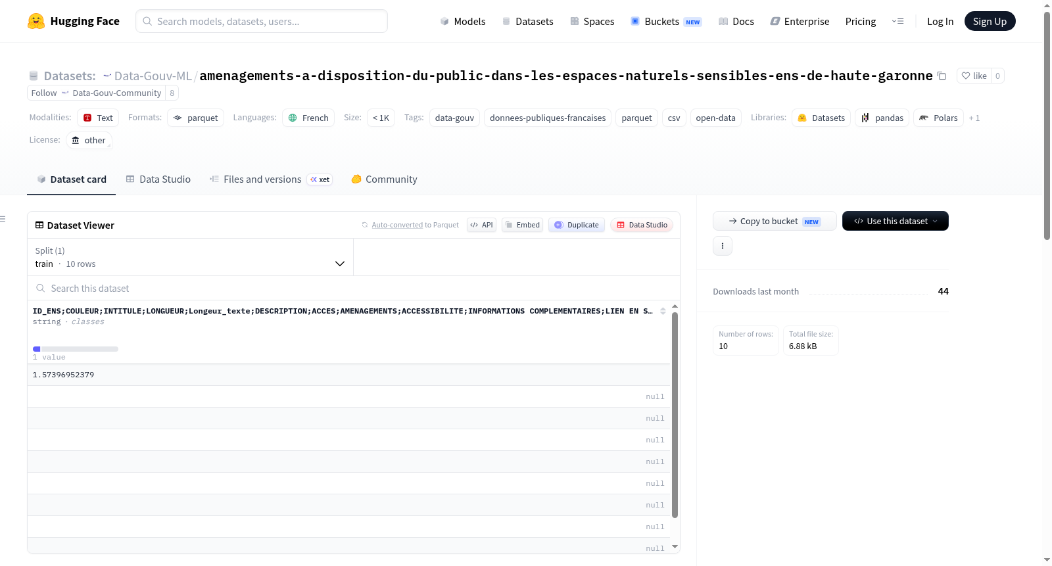The image size is (1052, 566).
Task: Go to Spaces in top navigation
Action: (592, 21)
